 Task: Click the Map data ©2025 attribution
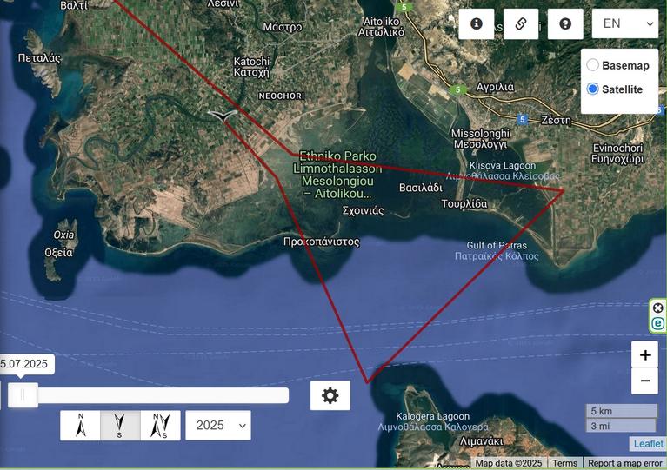click(509, 463)
